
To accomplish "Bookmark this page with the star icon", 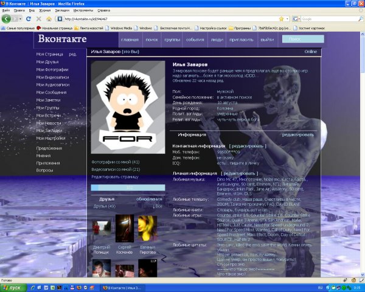I will (x=281, y=19).
